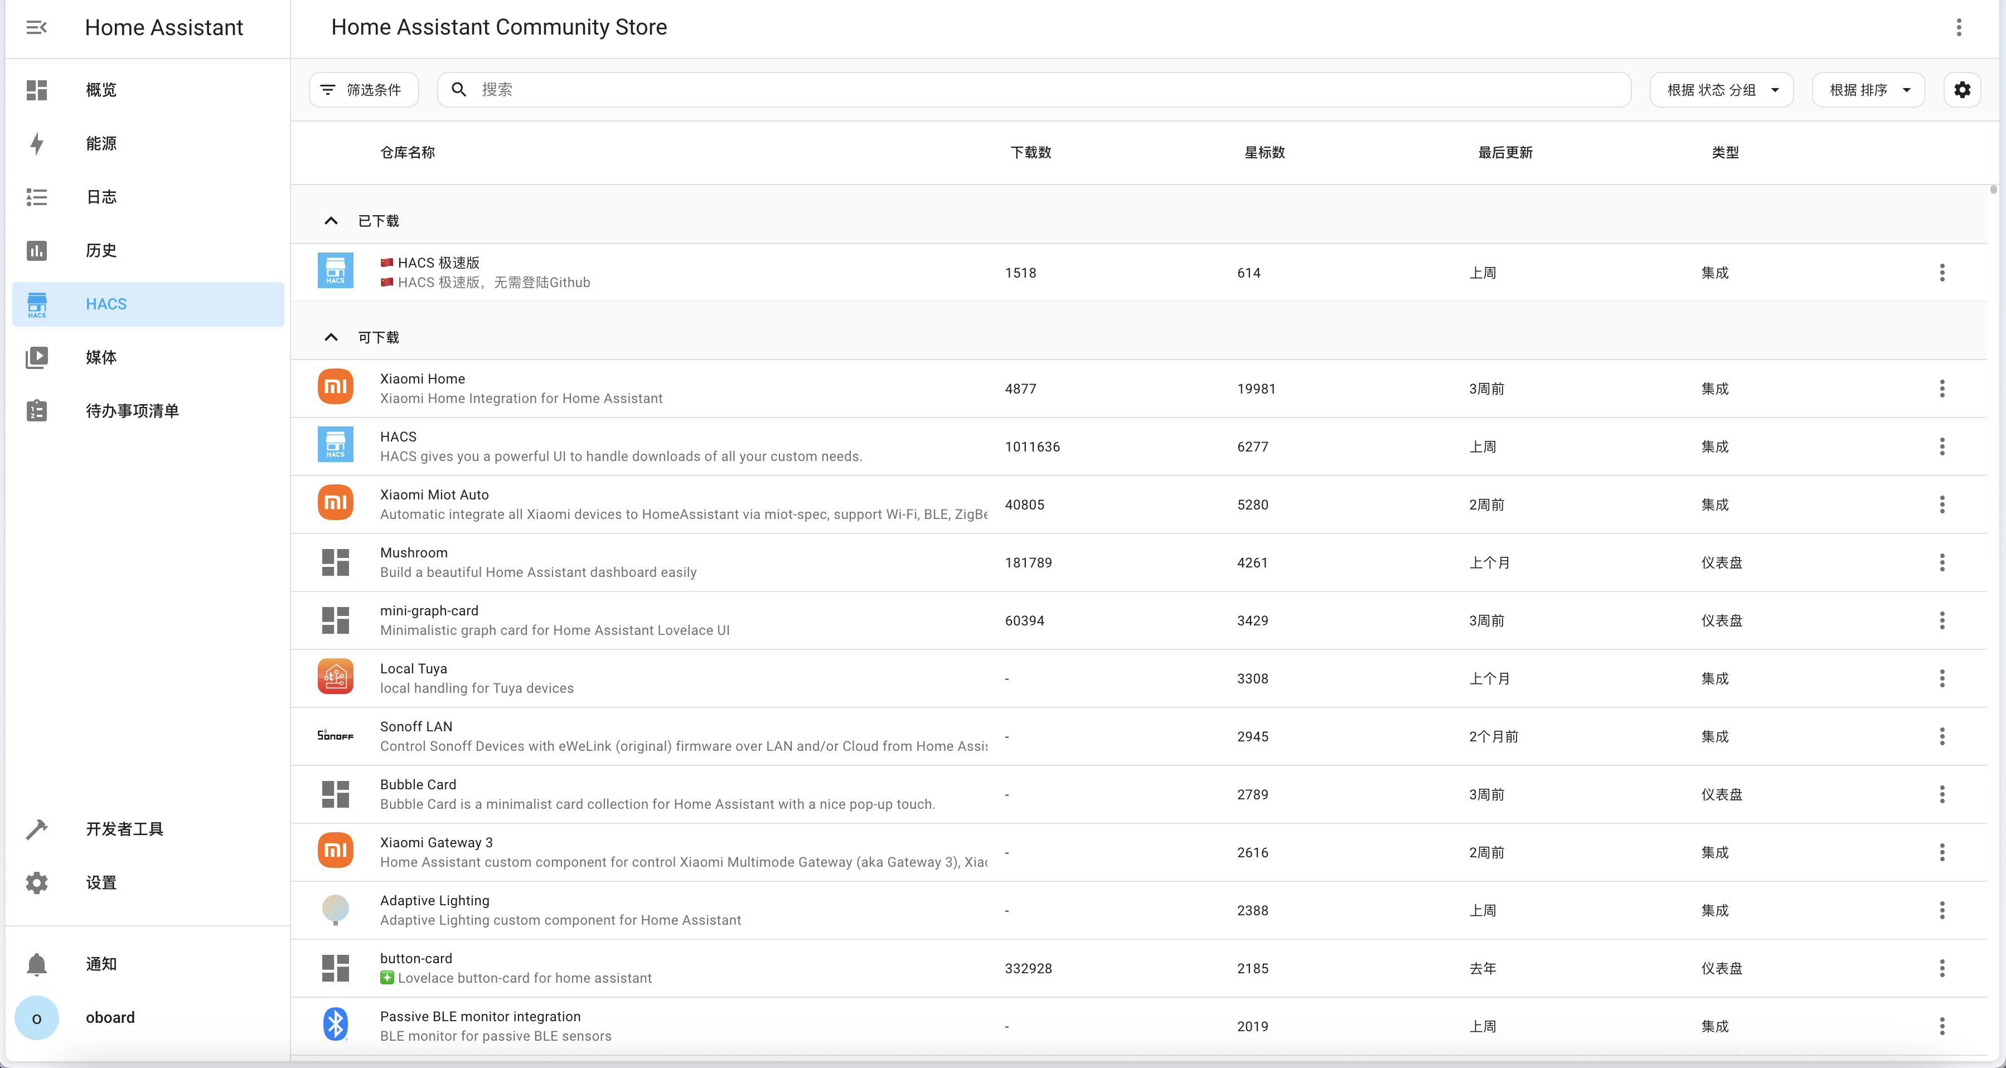Screen dimensions: 2006x1068
Task: Open the Local Tuya repository
Action: tap(1138, 679)
